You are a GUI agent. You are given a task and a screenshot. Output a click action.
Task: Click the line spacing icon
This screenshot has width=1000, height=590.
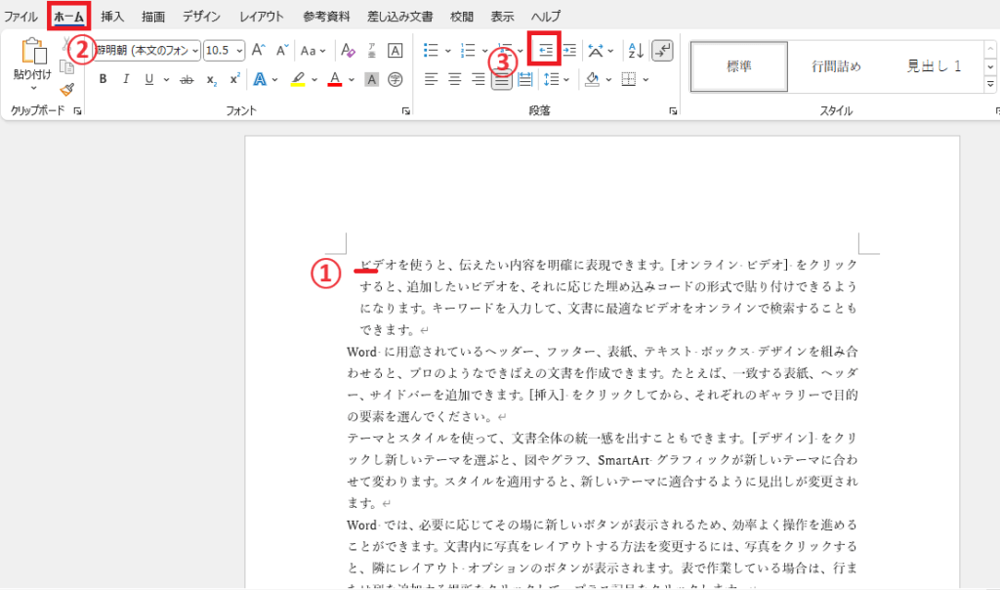pyautogui.click(x=551, y=79)
